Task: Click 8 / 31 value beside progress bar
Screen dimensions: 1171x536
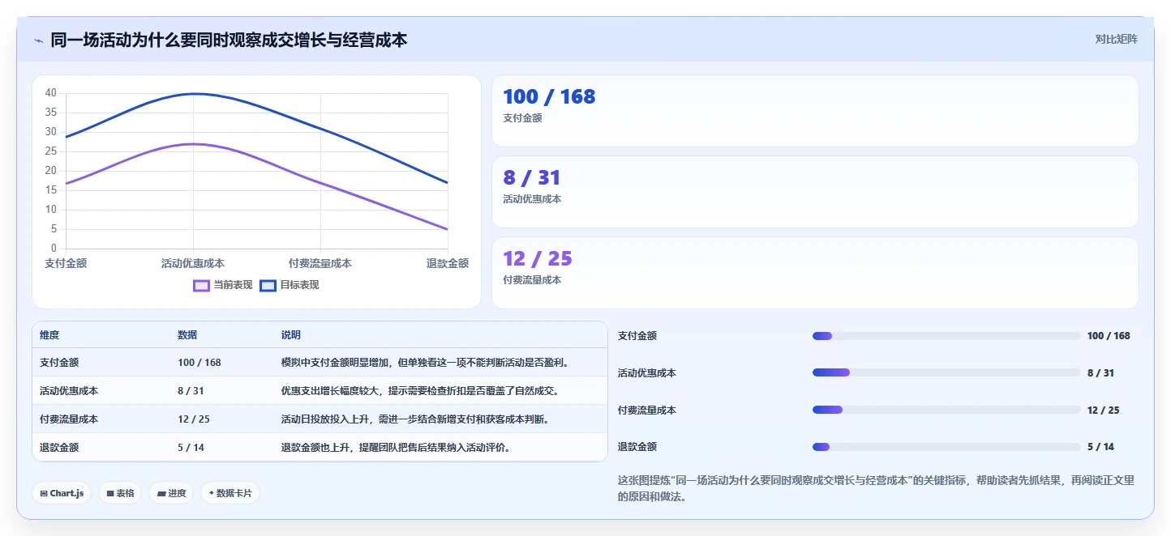Action: [1100, 373]
